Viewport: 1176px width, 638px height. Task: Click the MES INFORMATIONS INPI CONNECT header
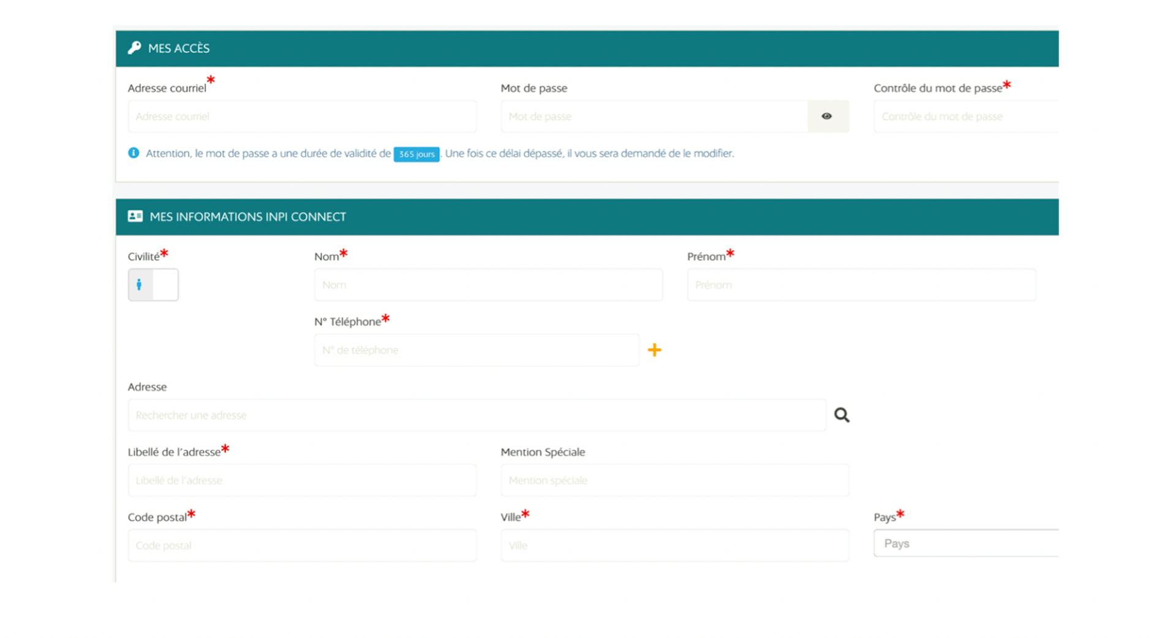tap(587, 217)
